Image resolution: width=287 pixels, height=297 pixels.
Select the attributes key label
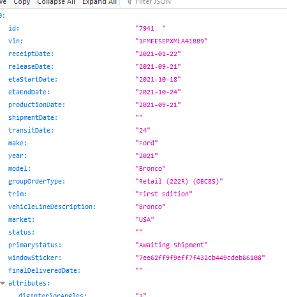point(29,283)
